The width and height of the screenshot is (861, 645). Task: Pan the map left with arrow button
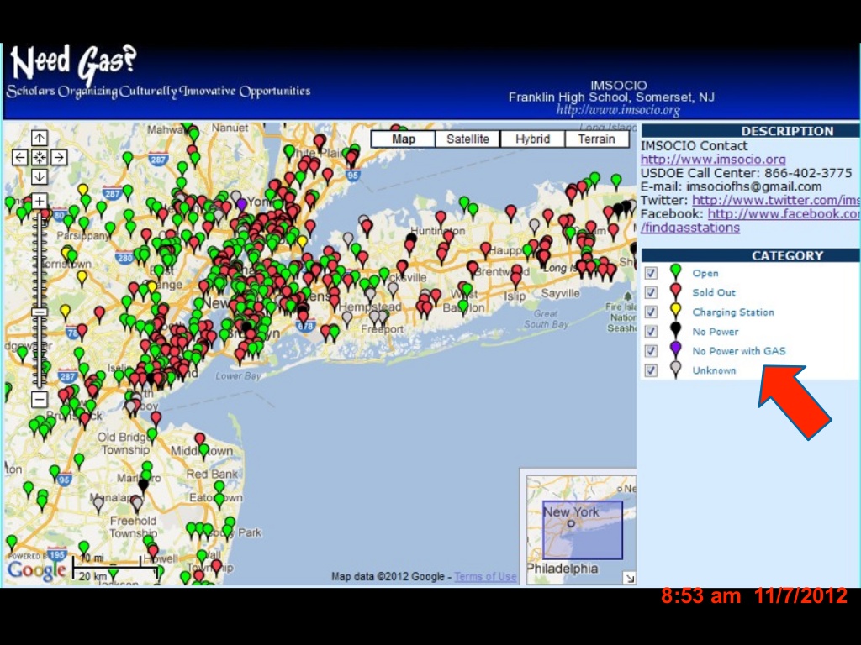pyautogui.click(x=20, y=157)
